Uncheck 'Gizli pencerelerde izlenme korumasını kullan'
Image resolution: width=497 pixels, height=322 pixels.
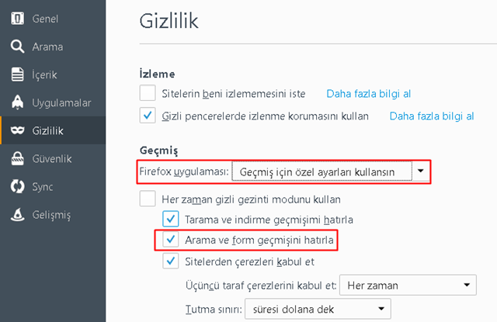click(x=148, y=116)
